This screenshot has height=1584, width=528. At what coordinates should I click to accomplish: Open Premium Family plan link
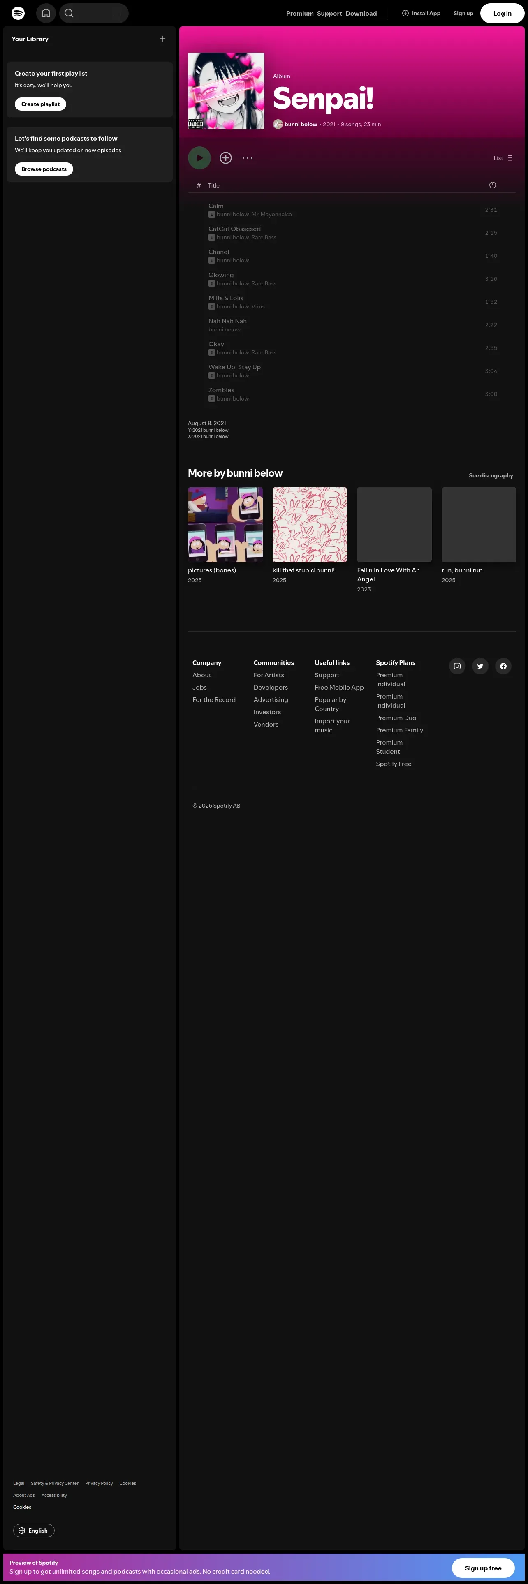[x=400, y=730]
